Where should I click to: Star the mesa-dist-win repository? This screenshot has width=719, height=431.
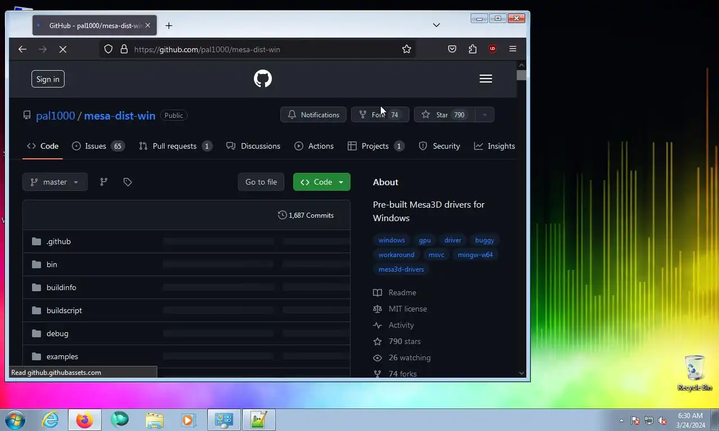(x=444, y=114)
